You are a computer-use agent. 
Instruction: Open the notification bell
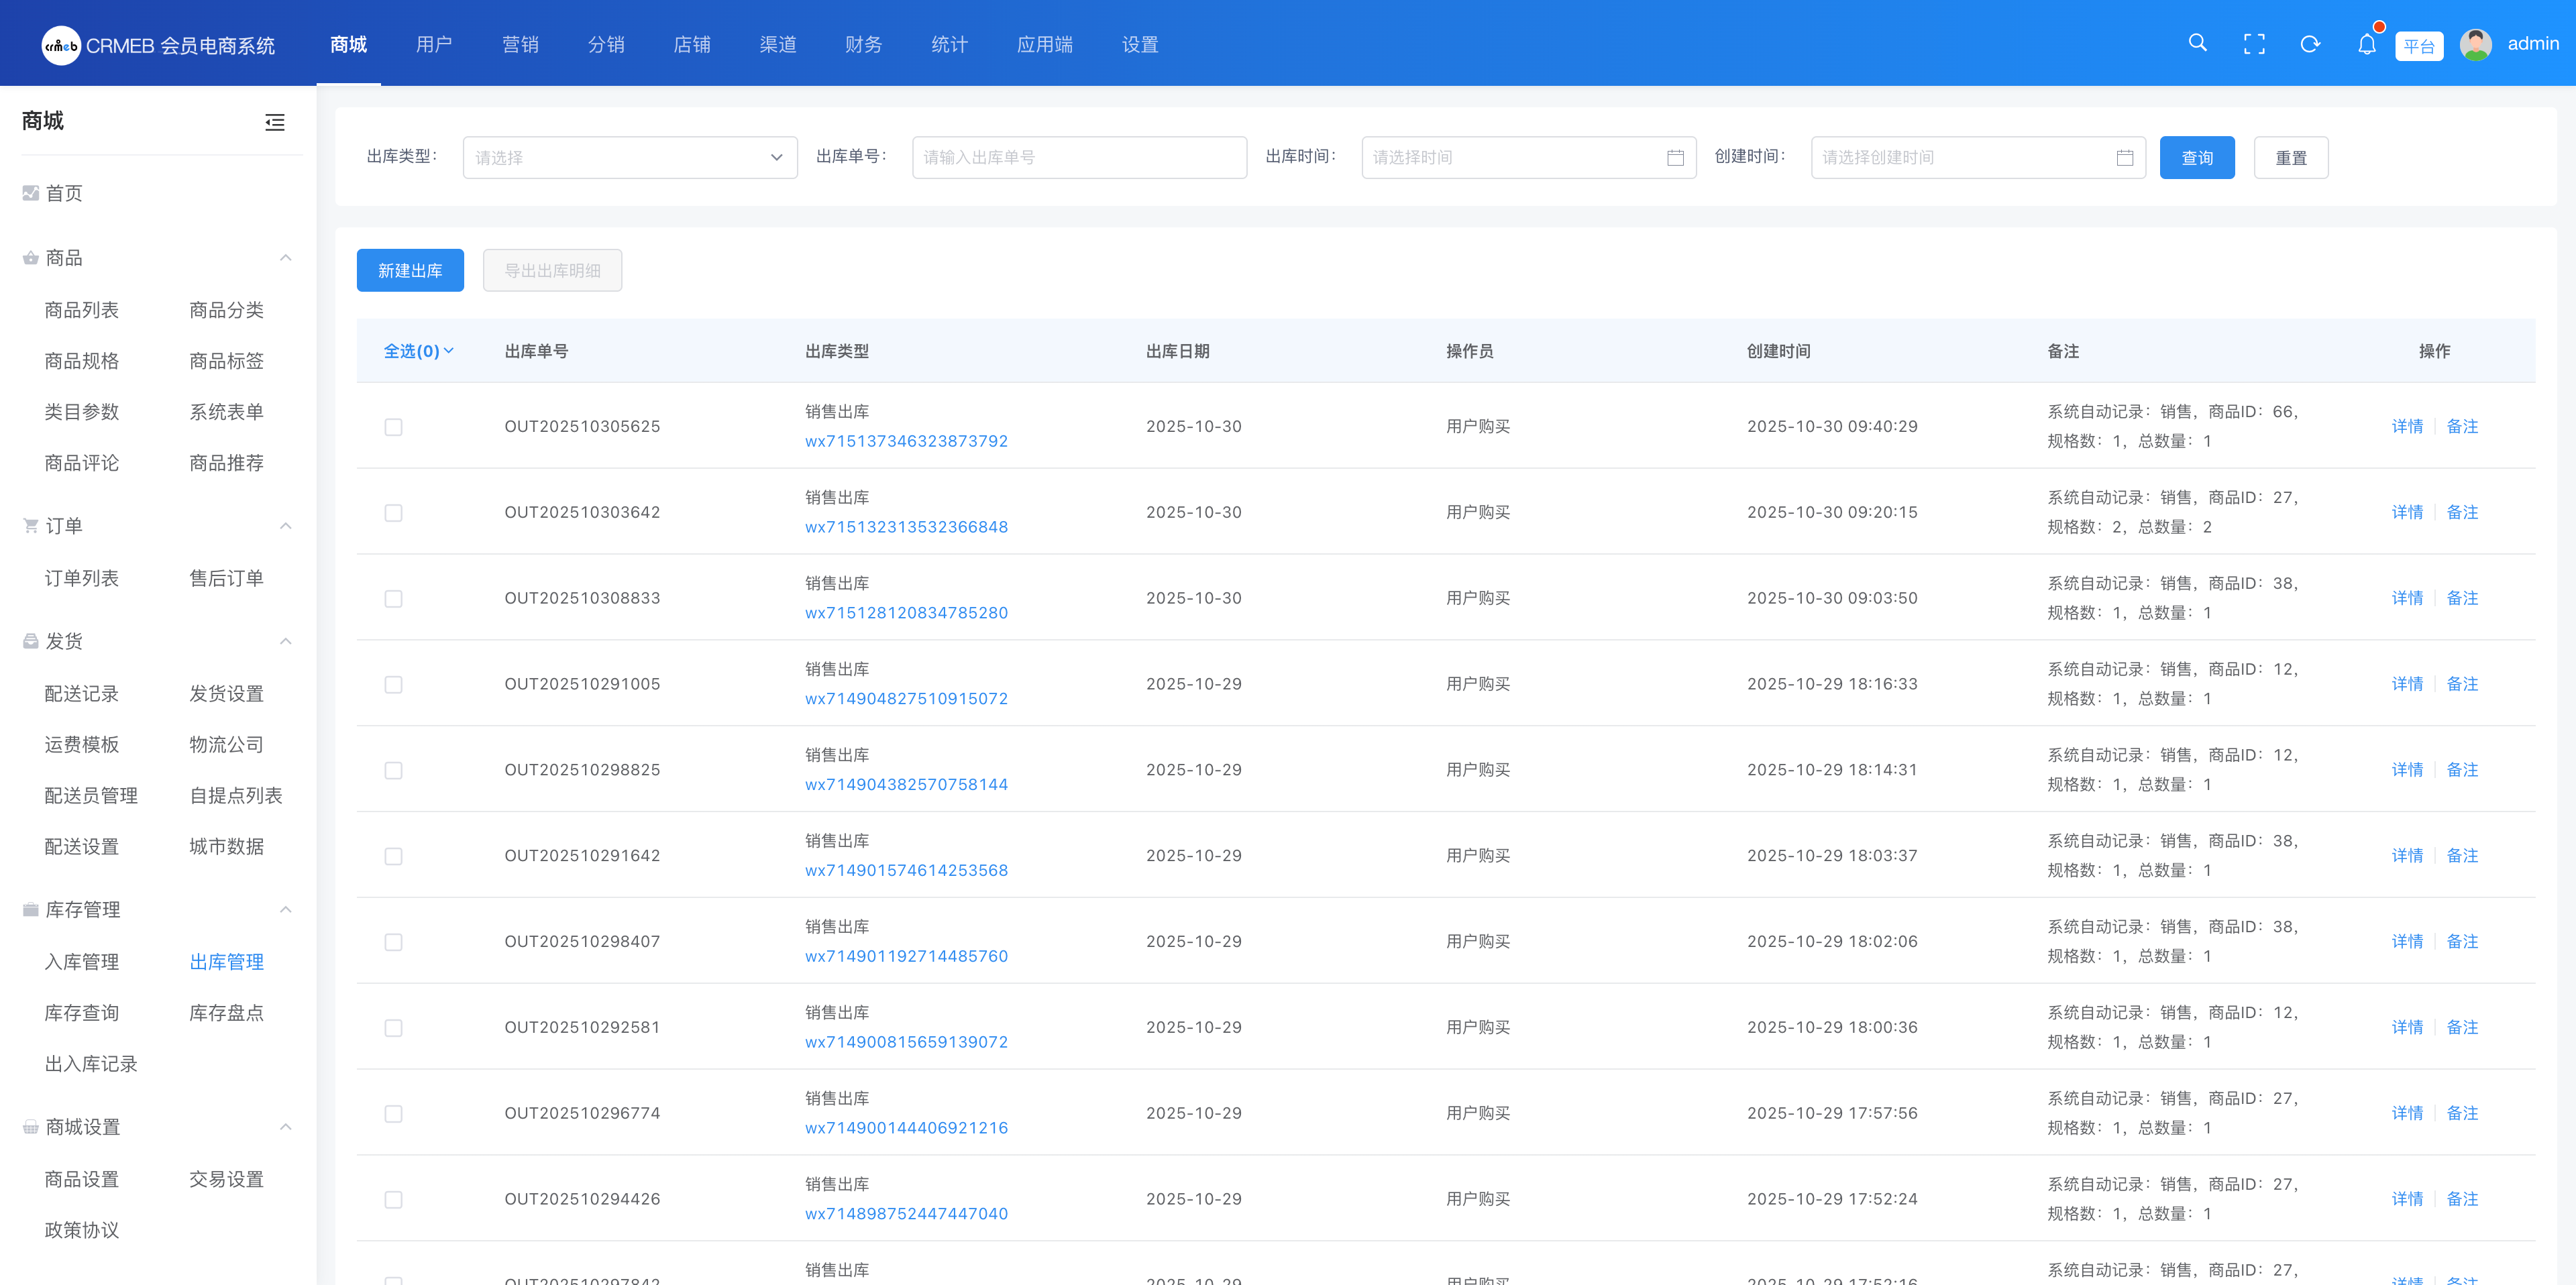[x=2366, y=44]
